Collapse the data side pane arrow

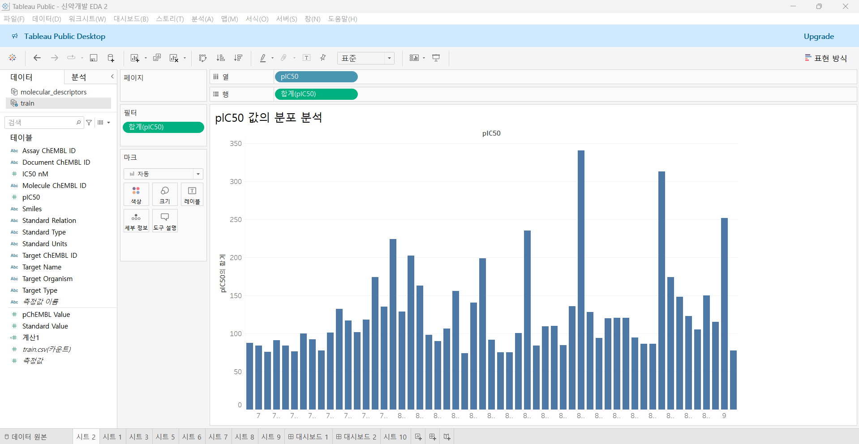[112, 77]
